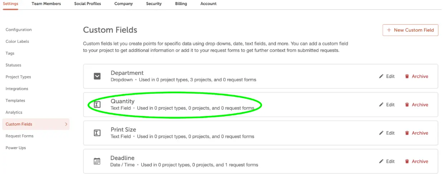Open the Team Members tab

pos(46,4)
